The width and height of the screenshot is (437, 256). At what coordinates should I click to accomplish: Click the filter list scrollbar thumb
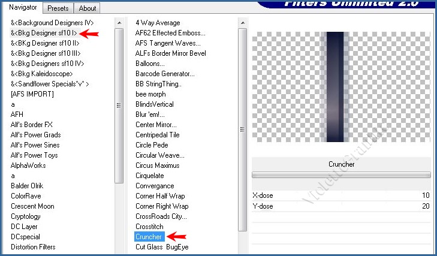(242, 129)
